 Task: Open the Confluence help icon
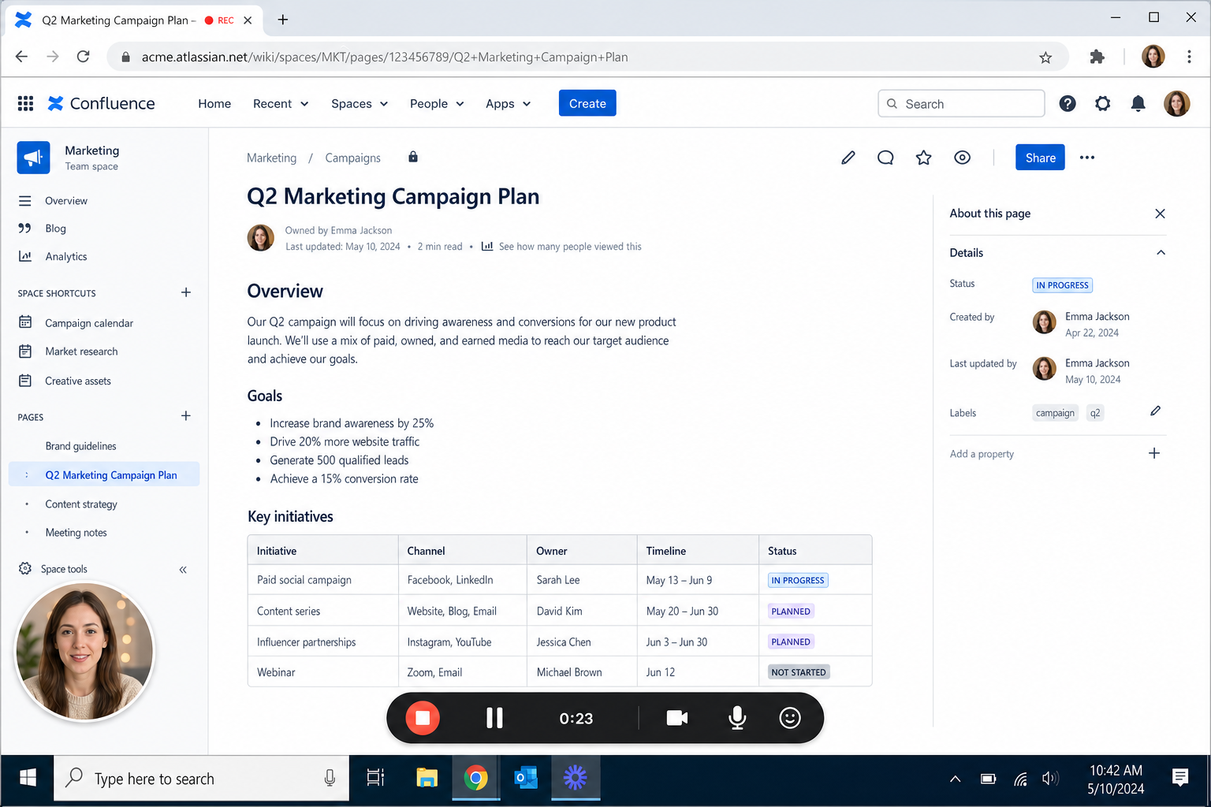[1068, 103]
